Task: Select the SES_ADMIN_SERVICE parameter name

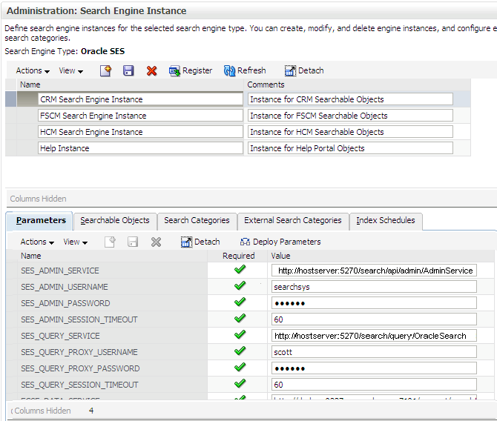Action: pos(60,271)
